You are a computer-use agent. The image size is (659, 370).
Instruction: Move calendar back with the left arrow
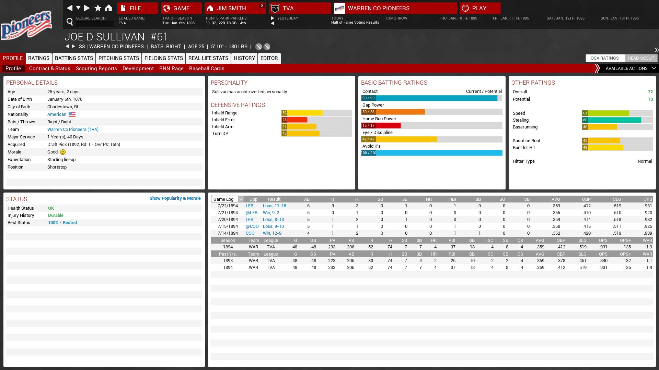point(273,23)
